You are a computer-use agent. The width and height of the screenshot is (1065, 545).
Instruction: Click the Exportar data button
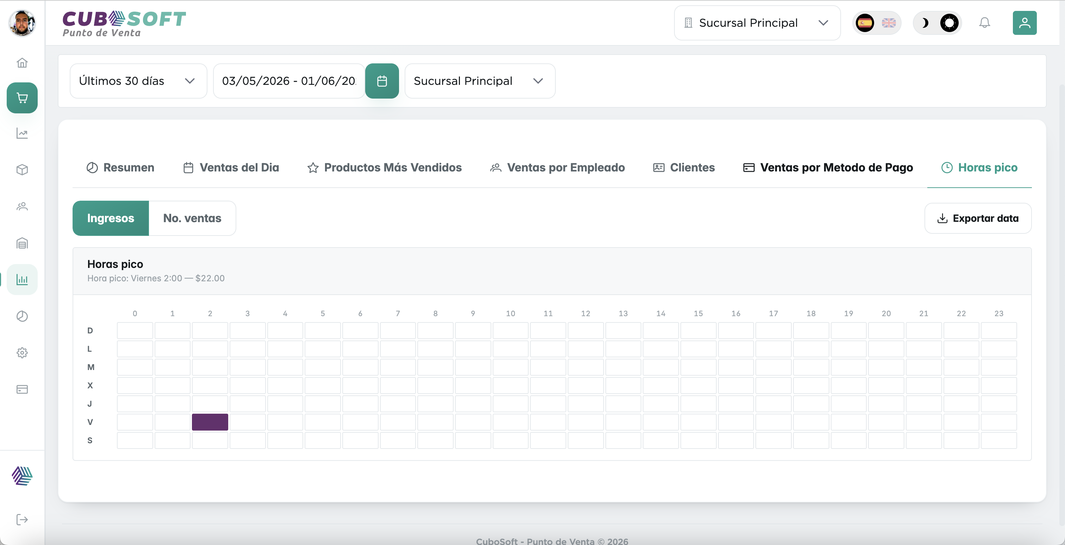coord(977,218)
